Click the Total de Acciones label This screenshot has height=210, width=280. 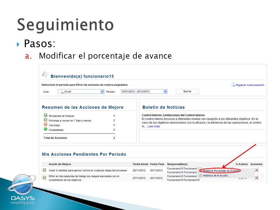55,138
